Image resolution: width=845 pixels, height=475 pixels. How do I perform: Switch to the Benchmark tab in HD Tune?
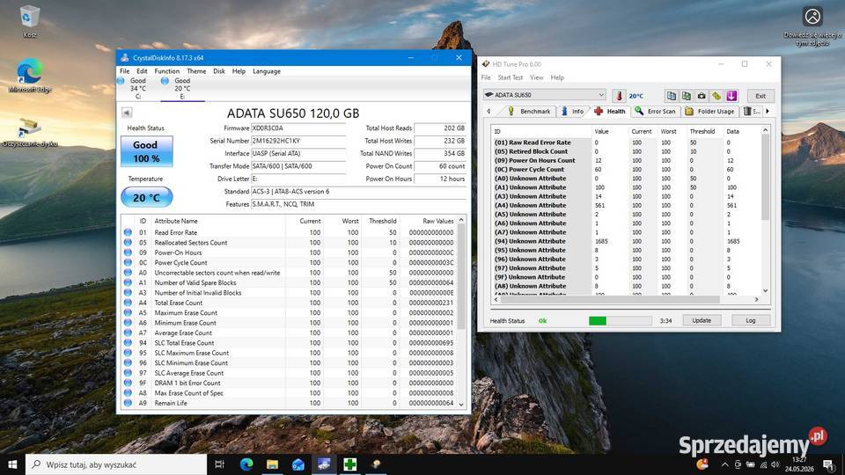pyautogui.click(x=529, y=111)
